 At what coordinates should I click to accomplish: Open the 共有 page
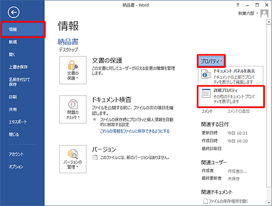click(13, 109)
